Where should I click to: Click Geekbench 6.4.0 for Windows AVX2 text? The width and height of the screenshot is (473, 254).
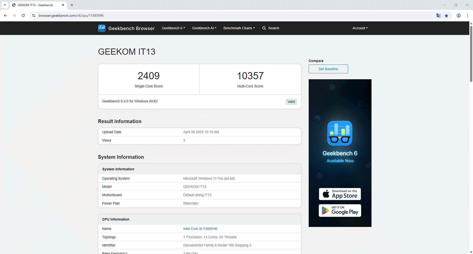[x=130, y=101]
